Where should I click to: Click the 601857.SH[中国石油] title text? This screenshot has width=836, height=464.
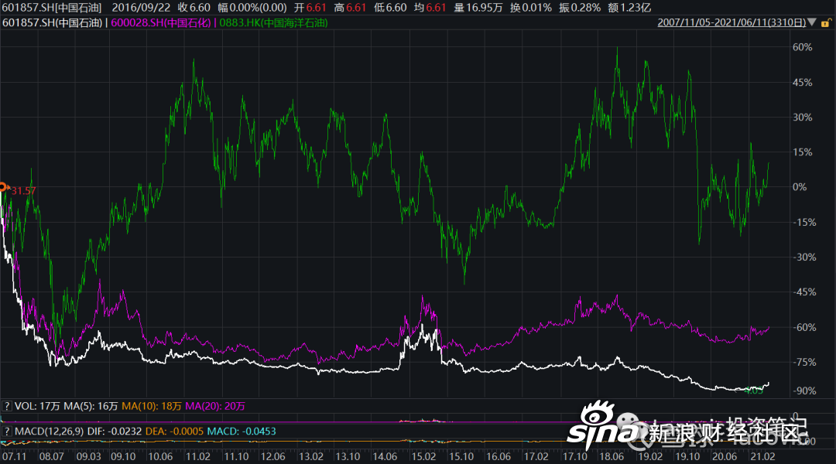coord(53,8)
